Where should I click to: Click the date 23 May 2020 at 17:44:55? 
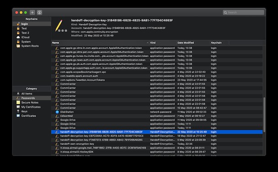tap(192, 80)
